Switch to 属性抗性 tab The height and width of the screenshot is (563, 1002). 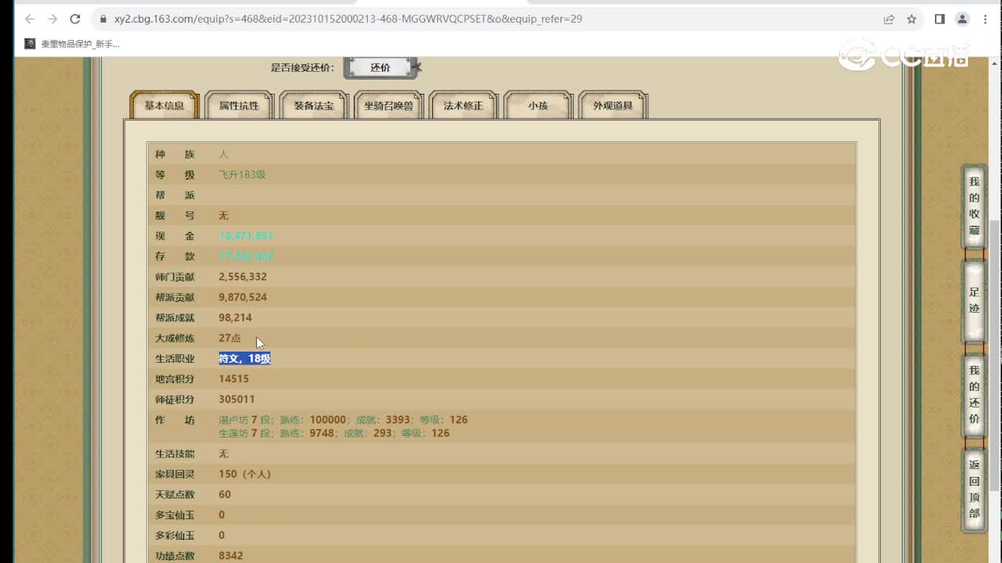(239, 106)
